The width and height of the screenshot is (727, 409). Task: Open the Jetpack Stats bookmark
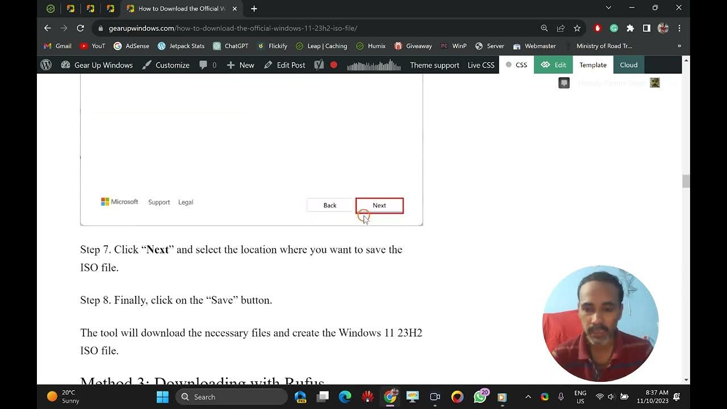pyautogui.click(x=181, y=46)
